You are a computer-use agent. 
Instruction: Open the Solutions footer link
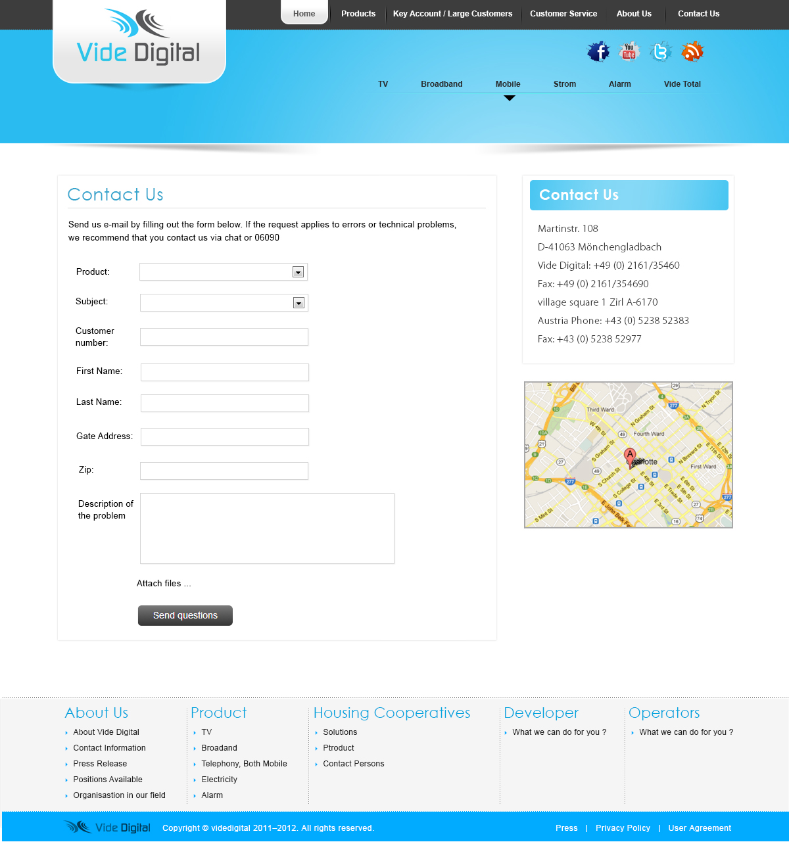pyautogui.click(x=340, y=732)
